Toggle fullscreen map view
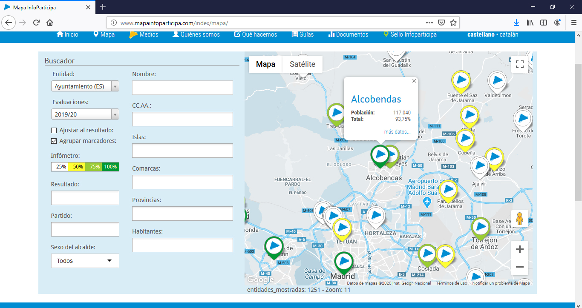 520,64
